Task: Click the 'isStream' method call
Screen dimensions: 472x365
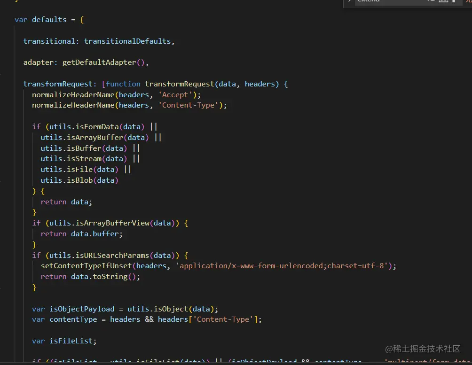Action: click(x=84, y=159)
